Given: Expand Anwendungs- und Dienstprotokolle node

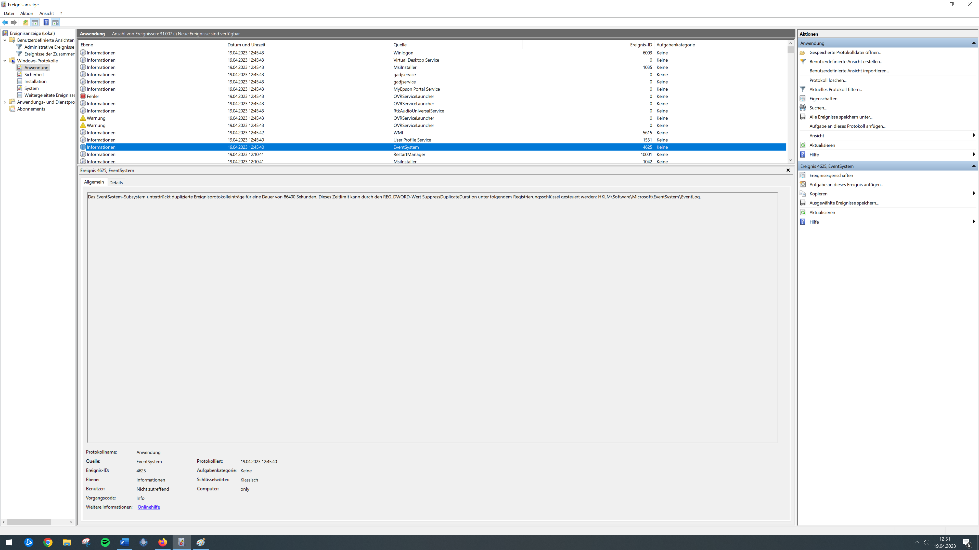Looking at the screenshot, I should [x=5, y=102].
